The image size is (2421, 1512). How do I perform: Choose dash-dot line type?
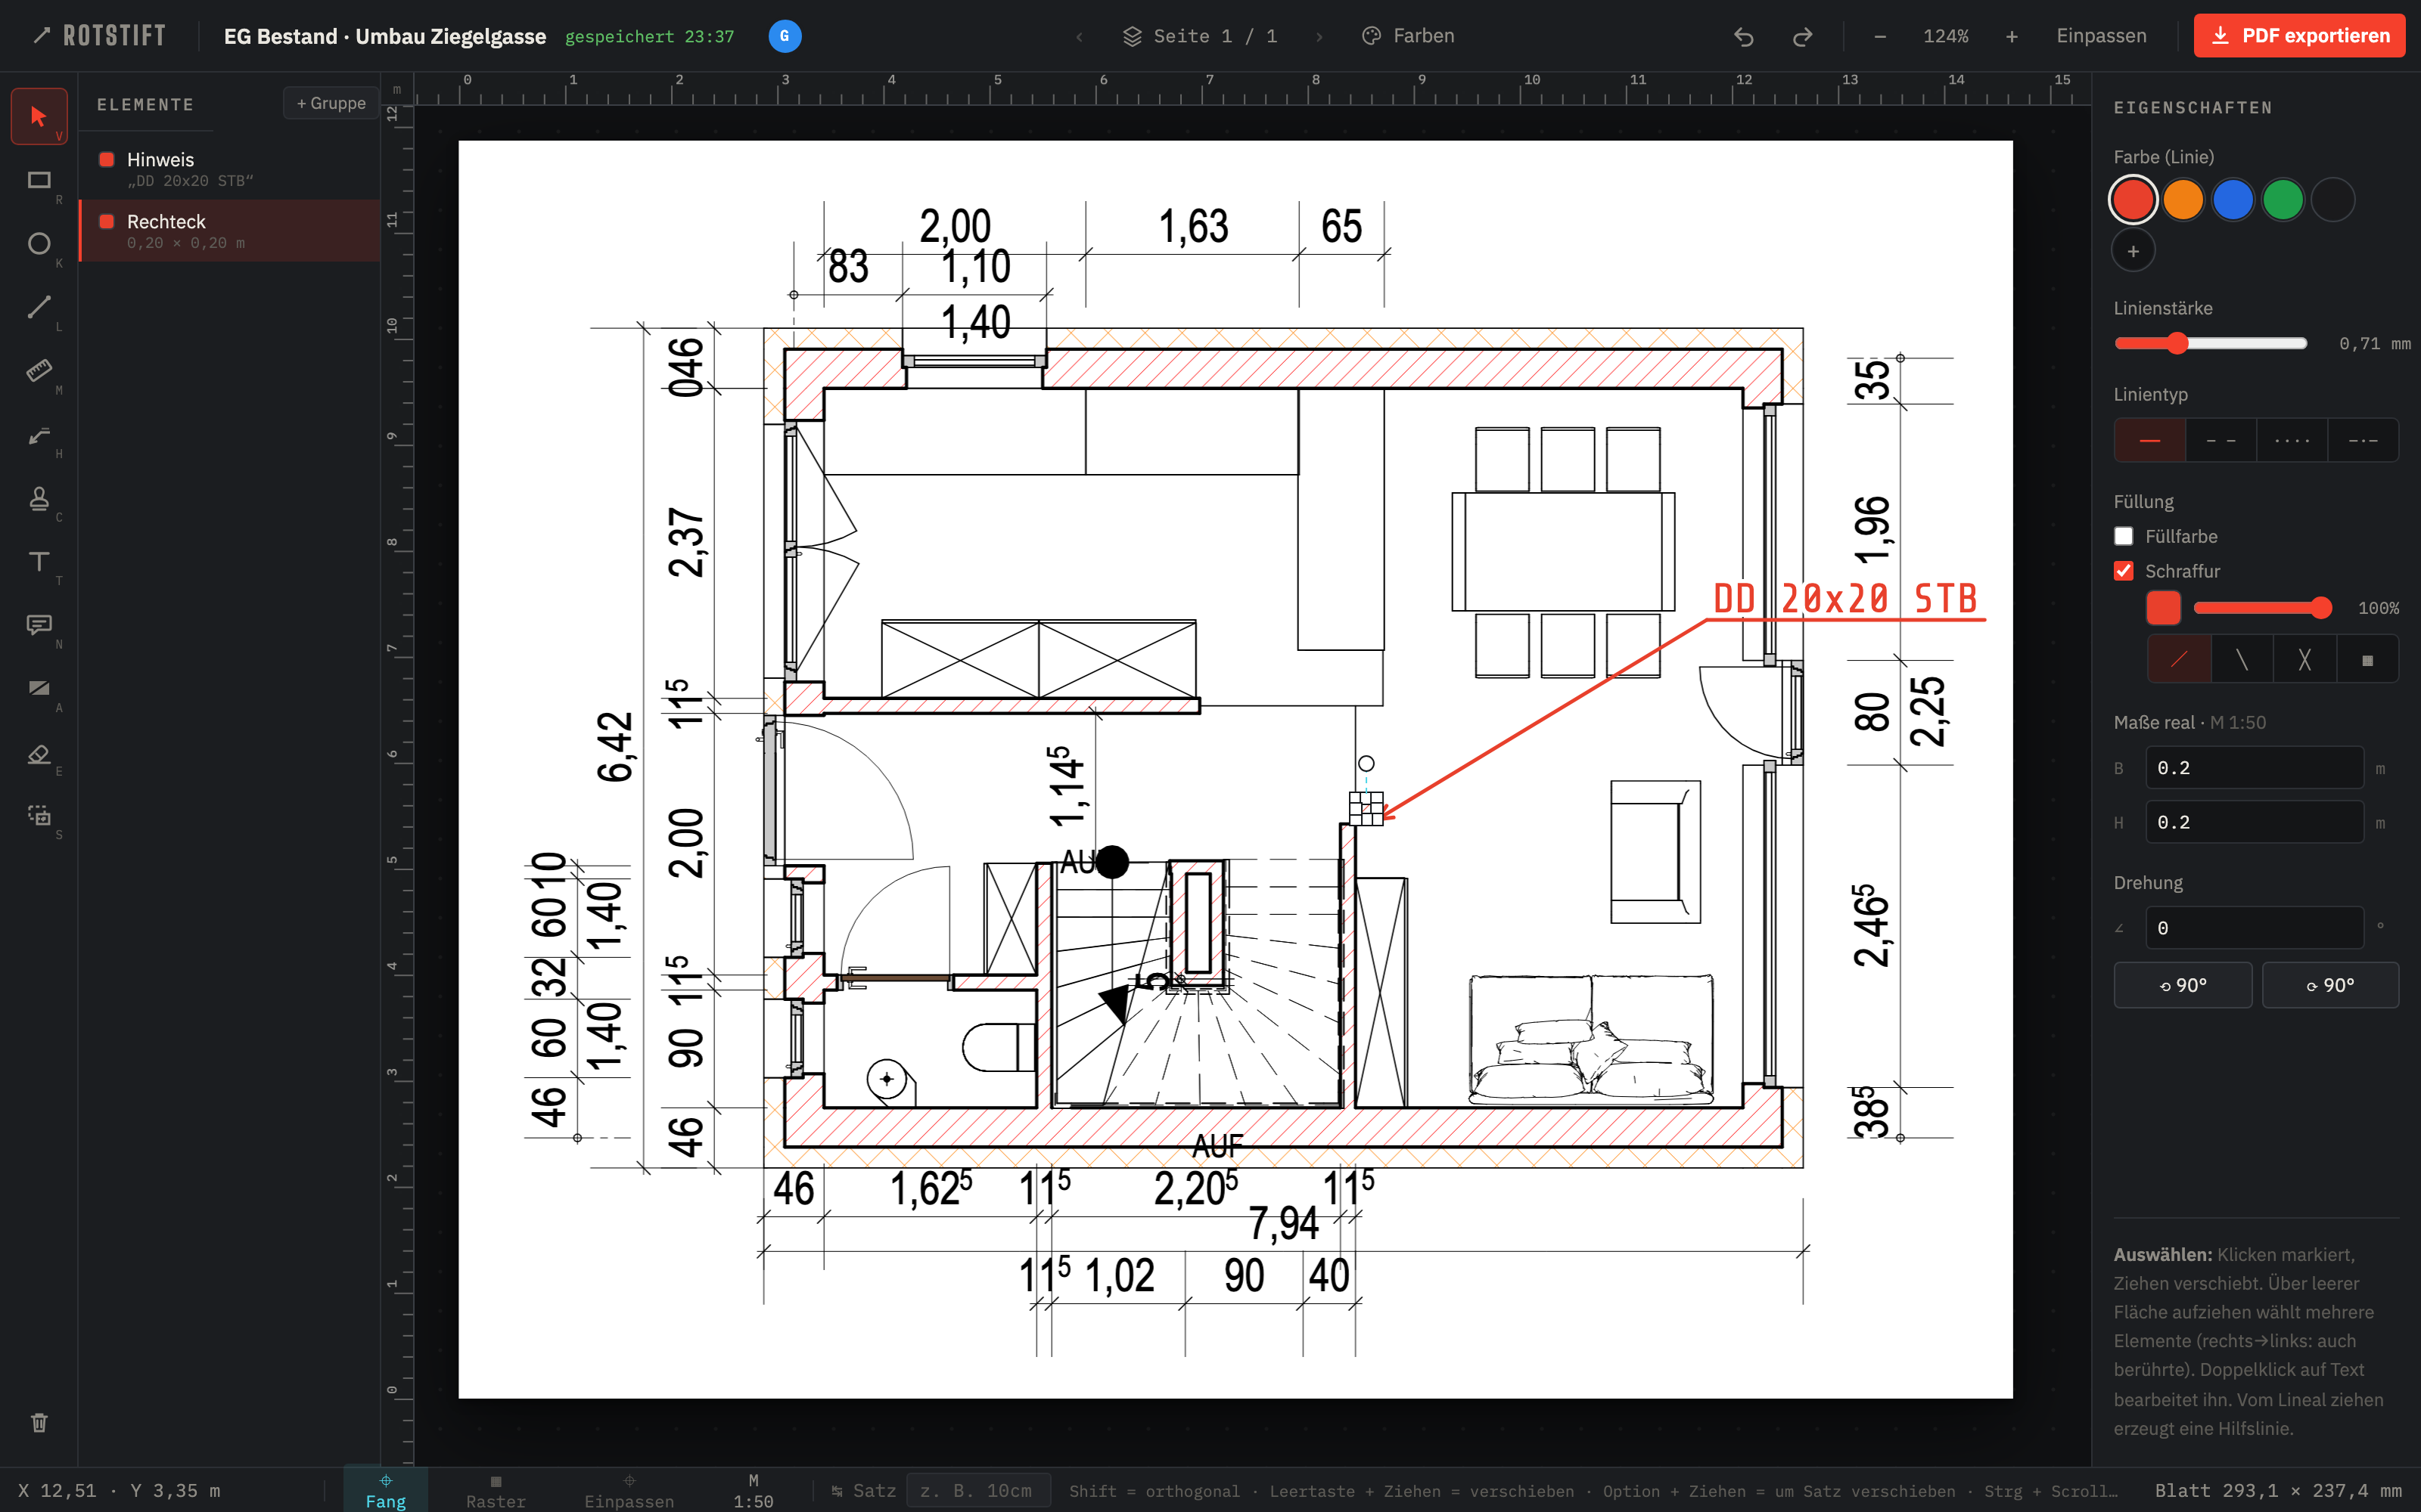click(x=2363, y=440)
